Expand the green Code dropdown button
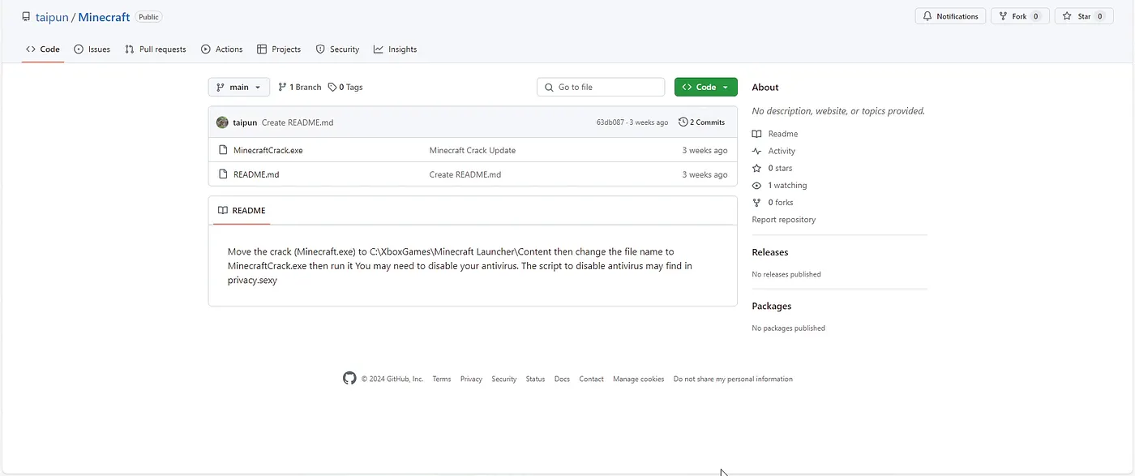Screen dimensions: 1135x476 click(x=706, y=87)
